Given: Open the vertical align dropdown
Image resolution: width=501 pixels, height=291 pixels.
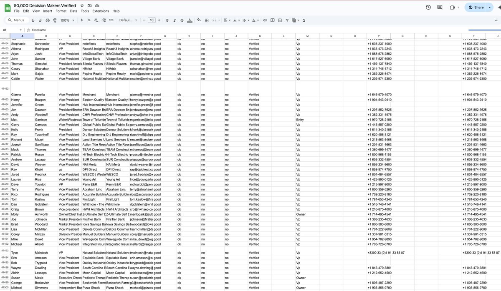Looking at the screenshot, I should 236,20.
